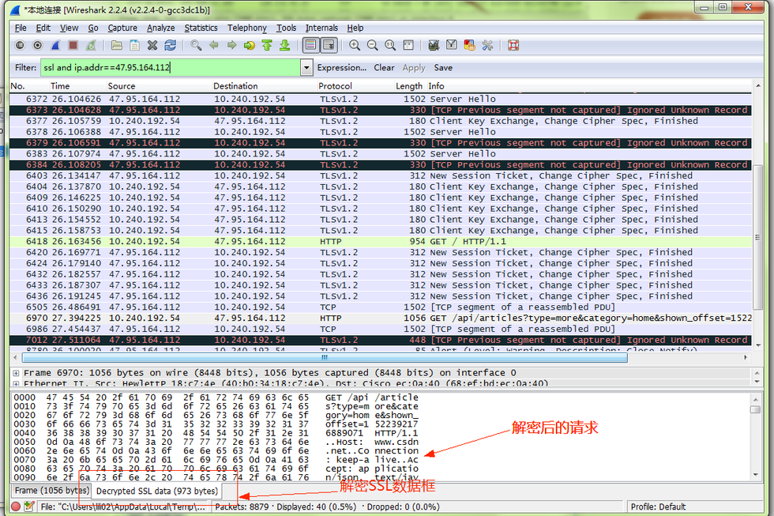Find a packet (magnifier icon)
The height and width of the screenshot is (516, 774).
click(196, 45)
